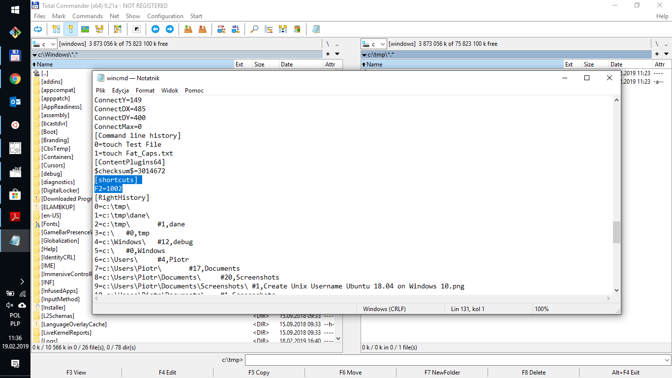Click Notepad horizontal scroll right arrow
The width and height of the screenshot is (672, 378).
pos(610,299)
